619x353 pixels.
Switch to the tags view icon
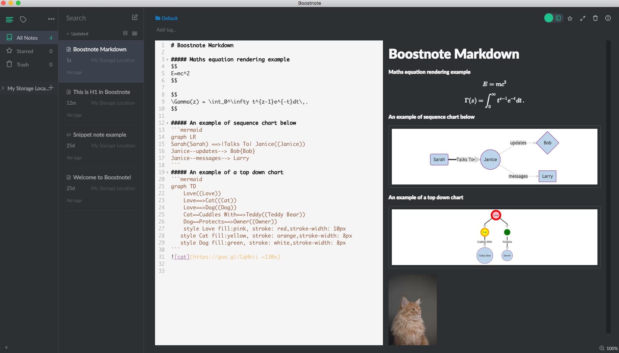23,19
